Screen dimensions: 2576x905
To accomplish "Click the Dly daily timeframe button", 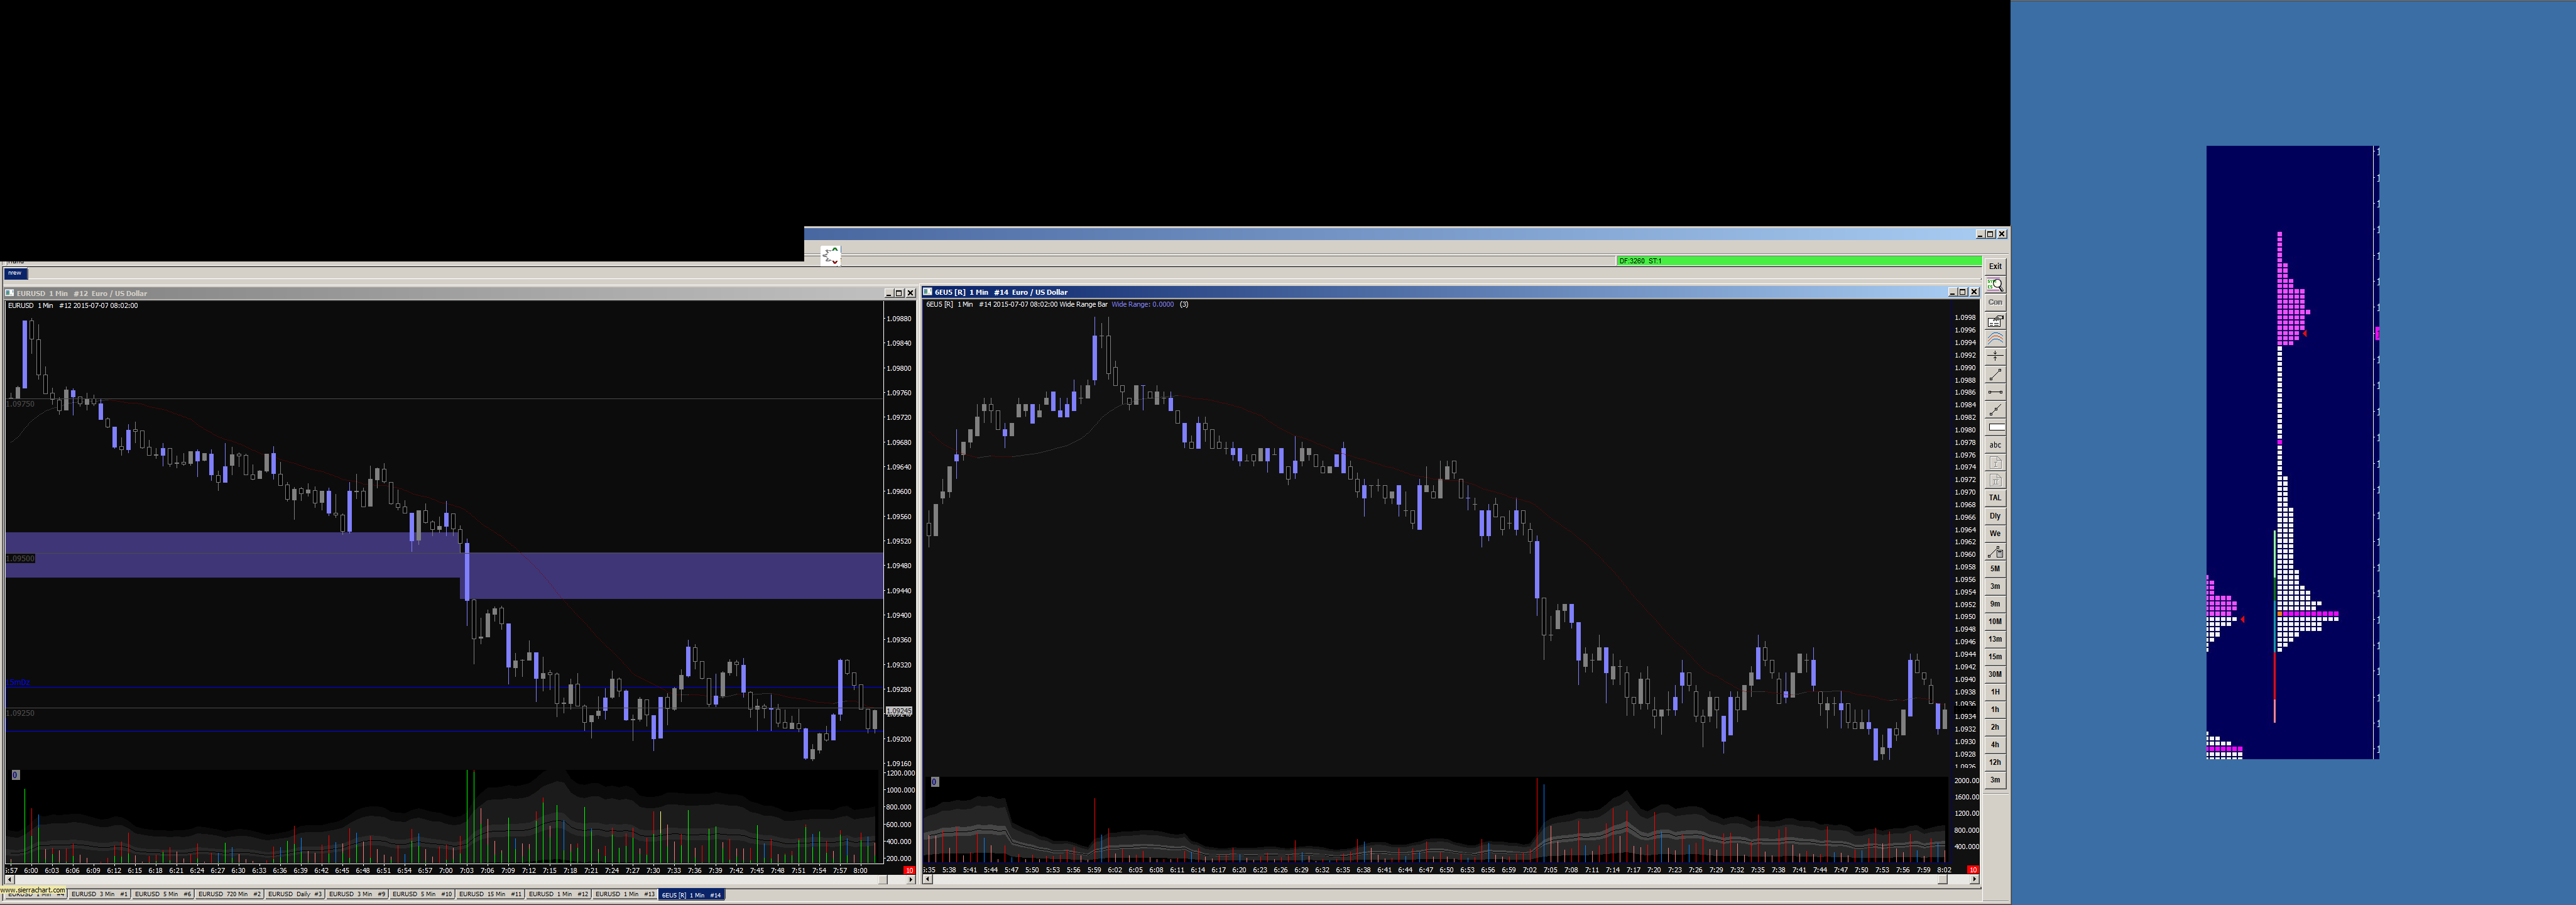I will tap(1994, 516).
